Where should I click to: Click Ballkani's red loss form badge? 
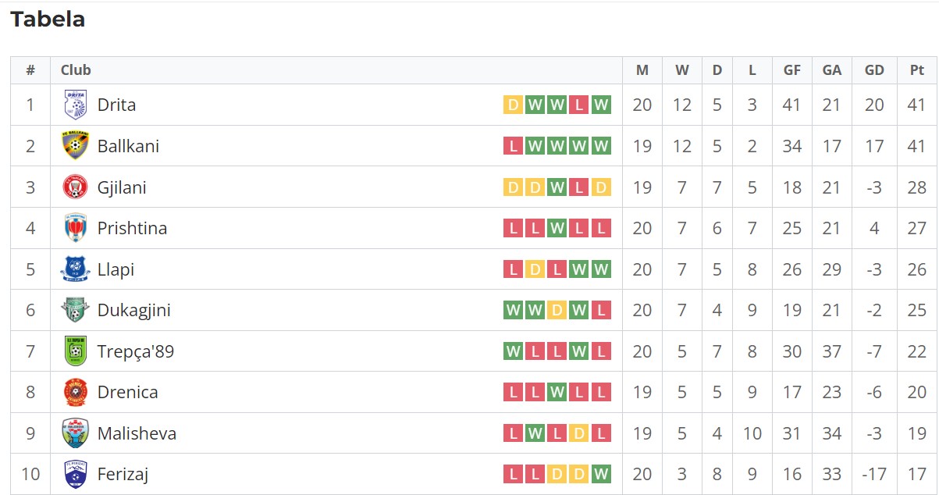(x=513, y=146)
